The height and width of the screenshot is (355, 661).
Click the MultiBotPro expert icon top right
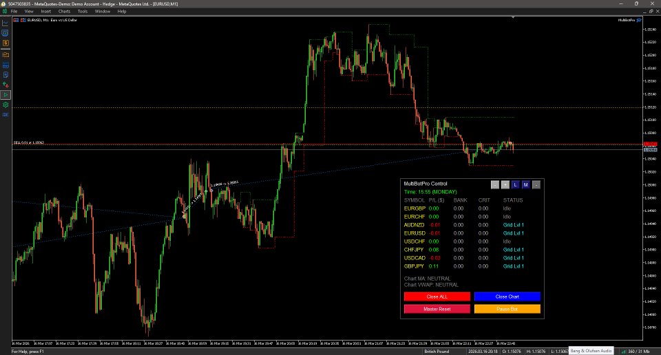pyautogui.click(x=639, y=20)
